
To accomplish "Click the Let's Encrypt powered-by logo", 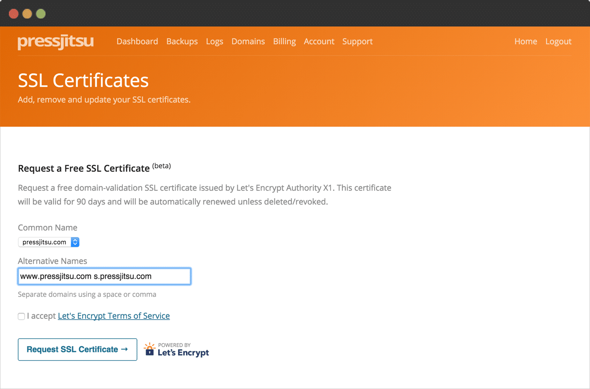I will click(177, 349).
